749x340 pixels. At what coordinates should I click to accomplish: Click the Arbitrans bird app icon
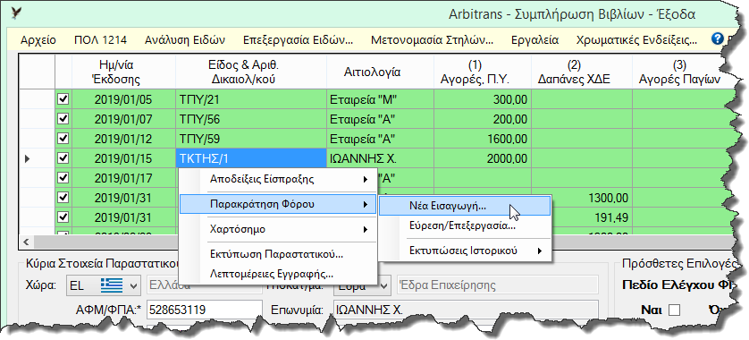pos(16,13)
